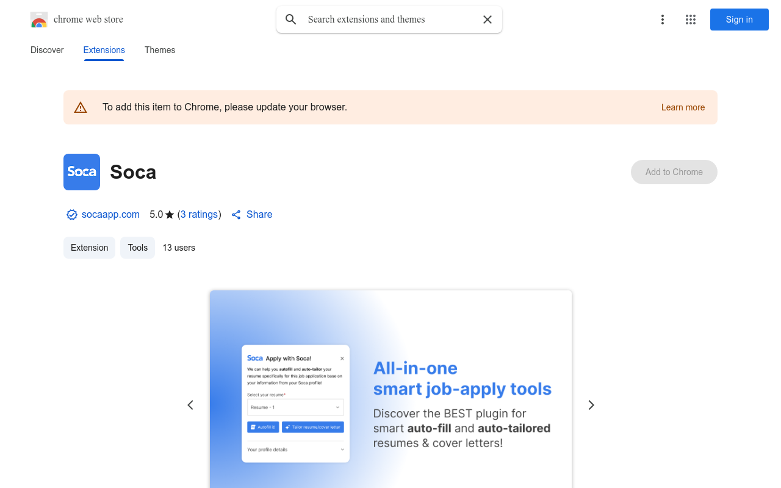Click the Sign in button

point(740,20)
